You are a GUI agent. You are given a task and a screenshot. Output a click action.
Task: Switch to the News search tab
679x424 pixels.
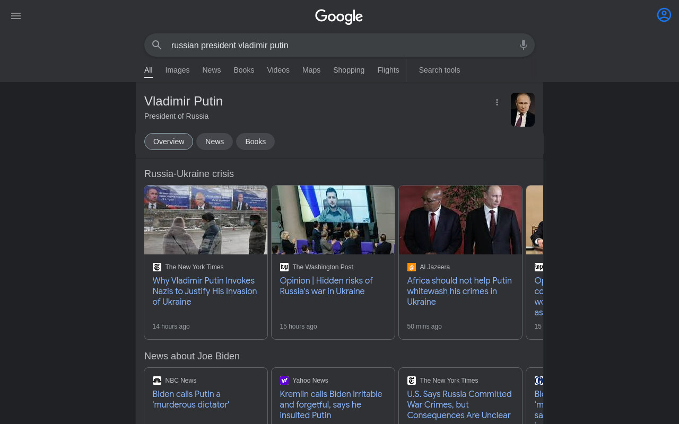point(211,70)
